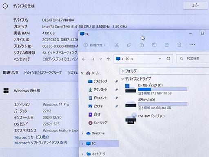Click the C: drive usage bar
Image resolution: width=209 pixels, height=157 pixels.
pyautogui.click(x=162, y=90)
